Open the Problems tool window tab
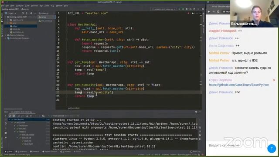 (x=21, y=152)
